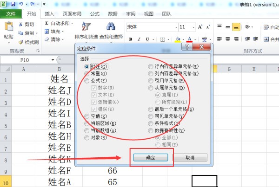The height and width of the screenshot is (187, 279).
Task: Select 列内容差异单元格 option
Action: point(151,74)
